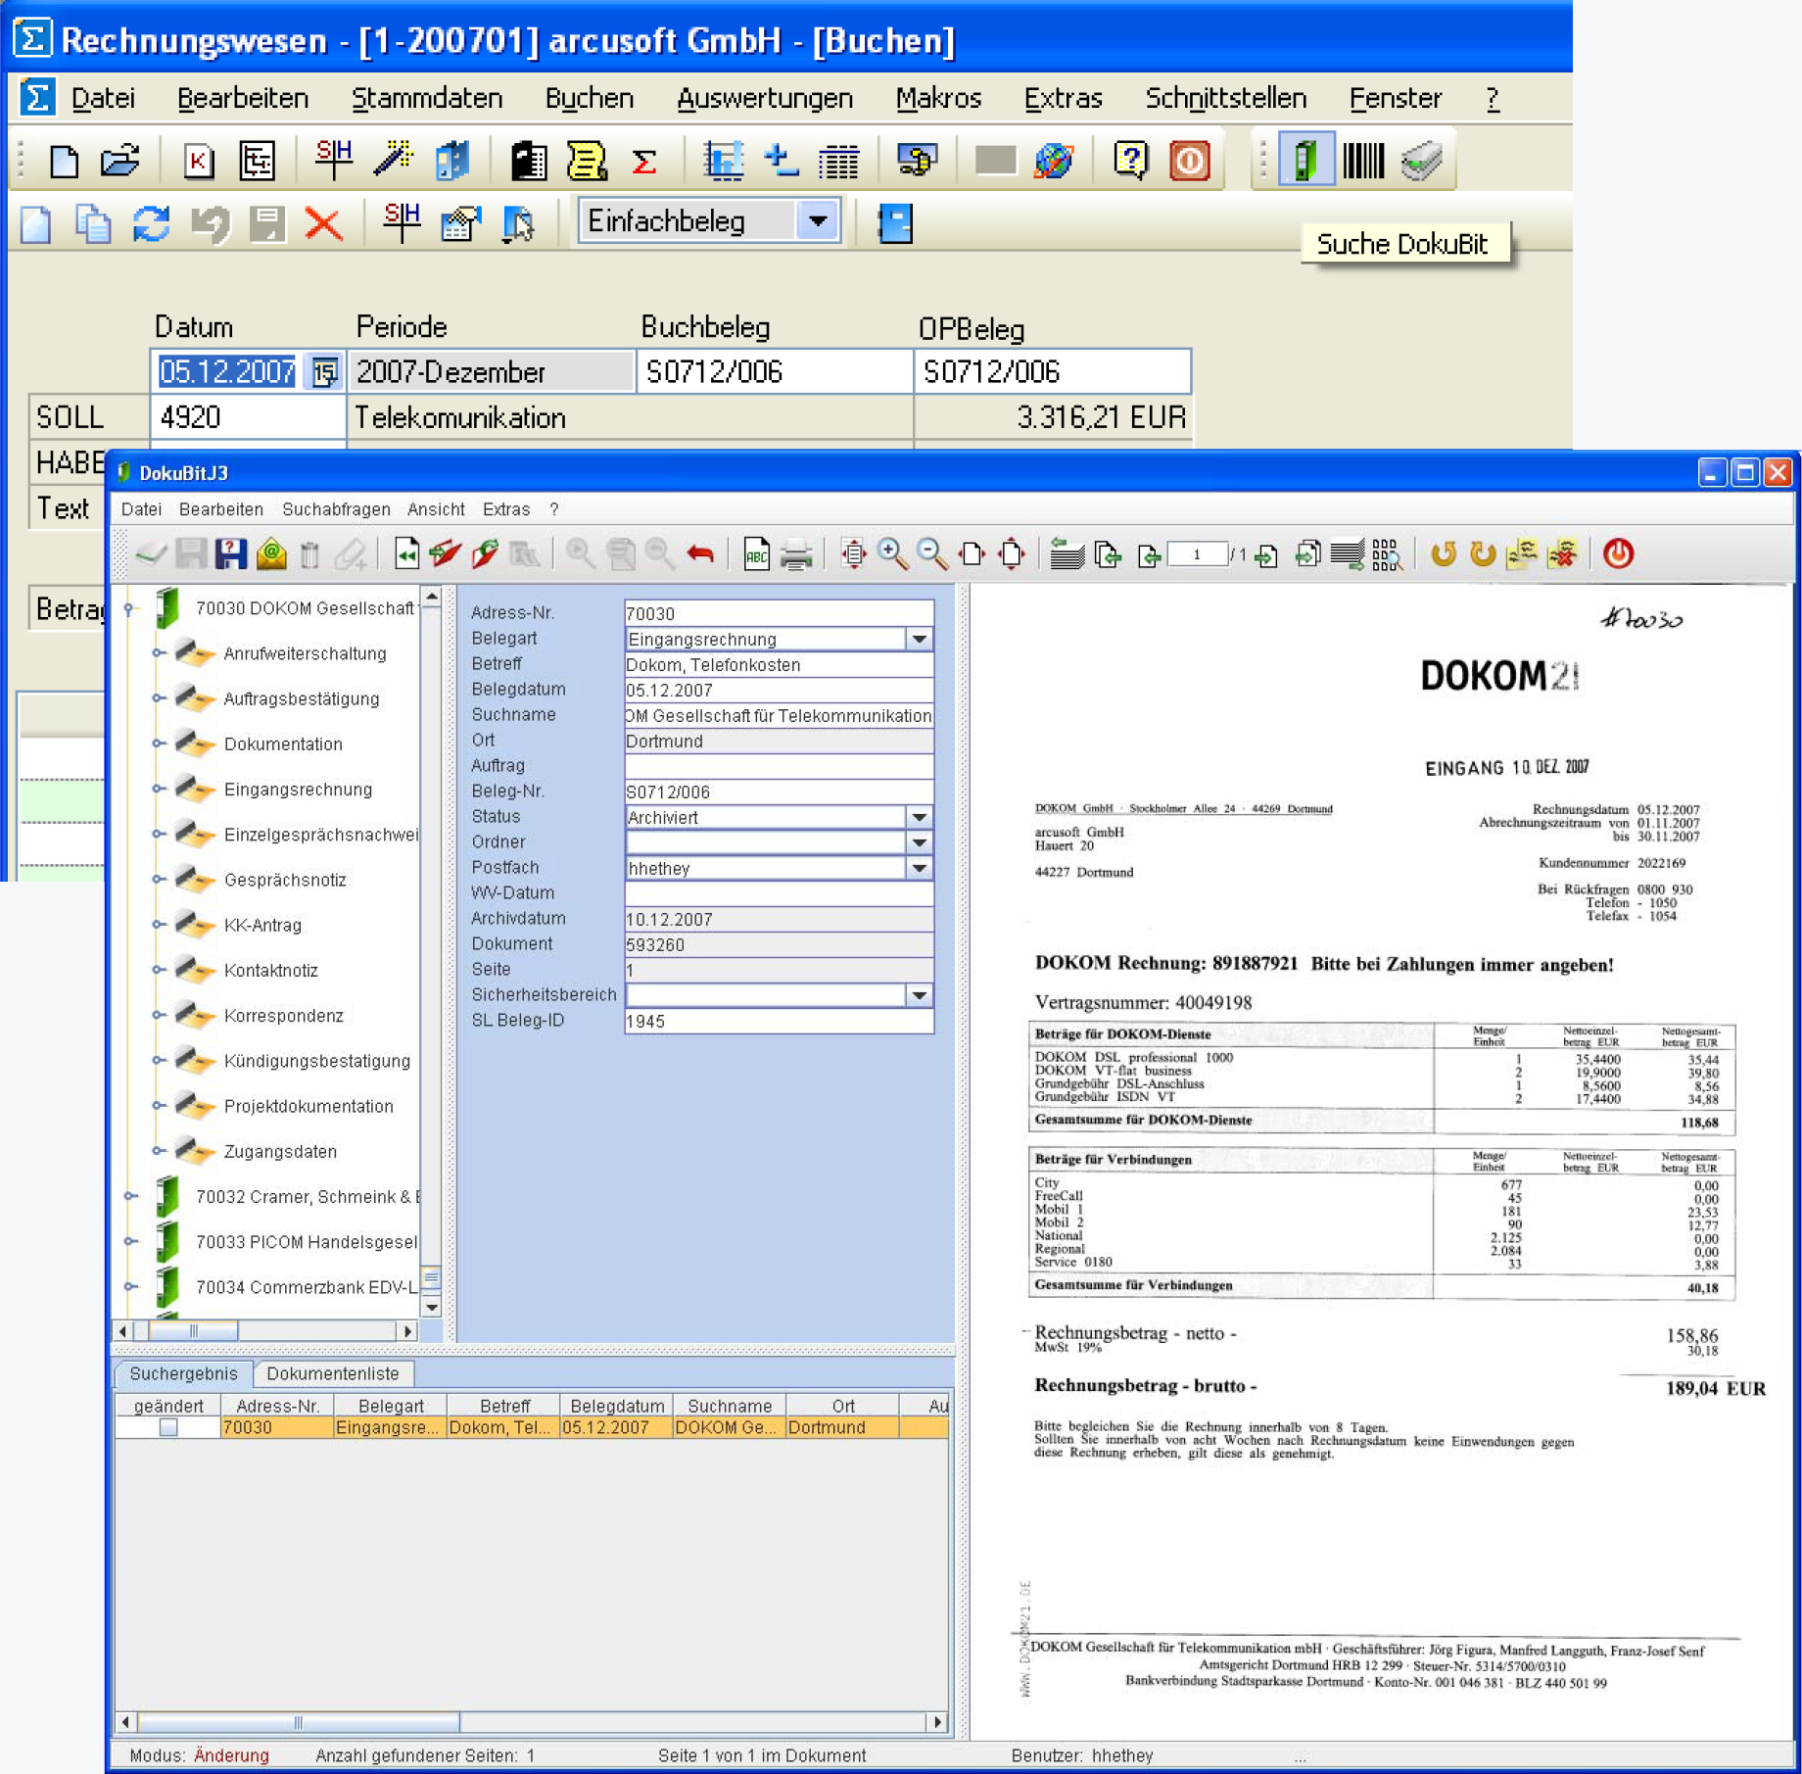Screen dimensions: 1802x1774
Task: Click the Betreff input field
Action: click(778, 665)
